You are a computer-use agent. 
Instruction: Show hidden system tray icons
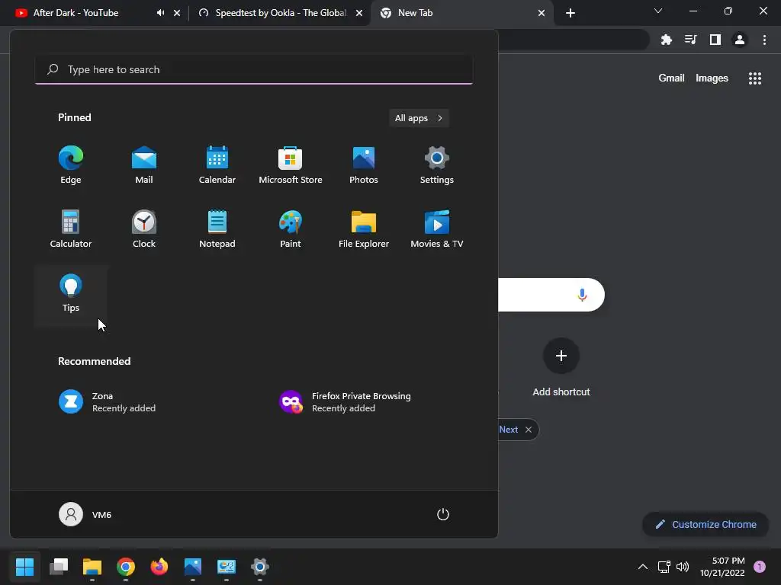[x=643, y=567]
